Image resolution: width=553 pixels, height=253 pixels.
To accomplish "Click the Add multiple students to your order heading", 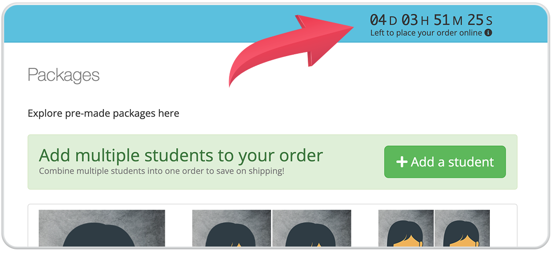I will (181, 155).
